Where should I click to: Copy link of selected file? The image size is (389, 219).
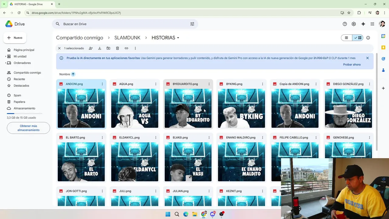pyautogui.click(x=126, y=48)
